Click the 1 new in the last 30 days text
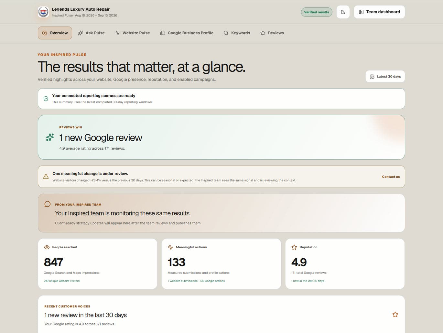This screenshot has height=333, width=443. (308, 281)
